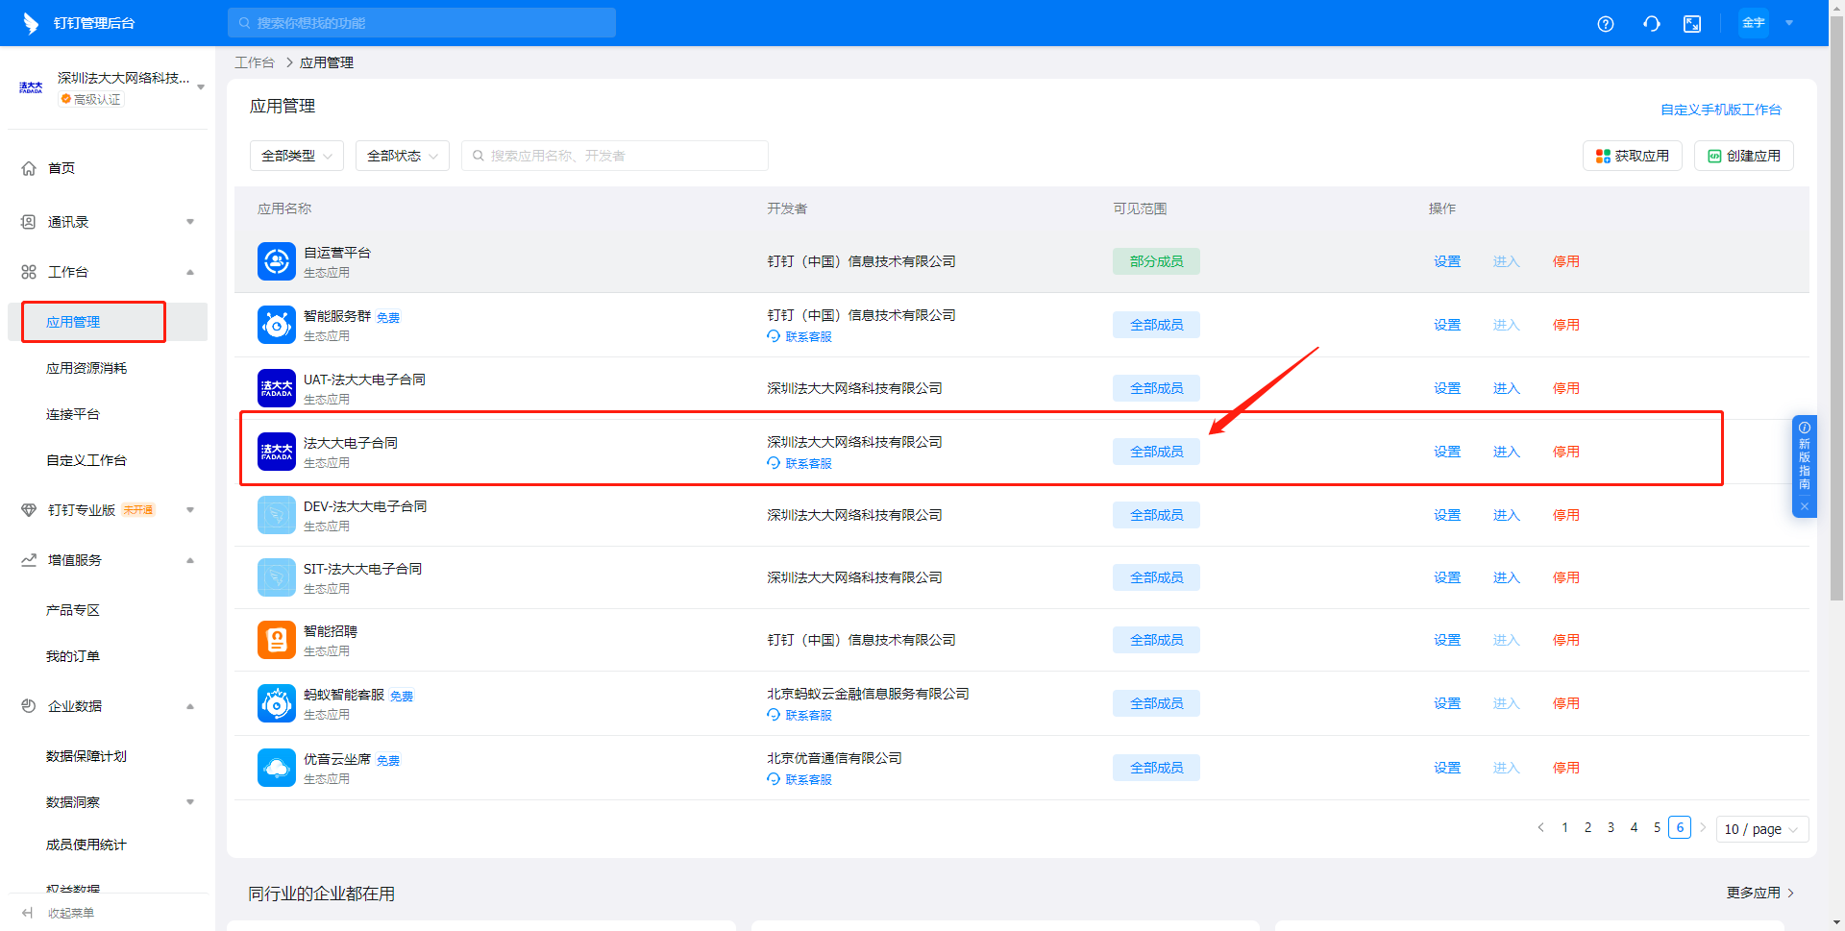The height and width of the screenshot is (931, 1845).
Task: Open the 全部状态 filter dropdown
Action: coord(403,156)
